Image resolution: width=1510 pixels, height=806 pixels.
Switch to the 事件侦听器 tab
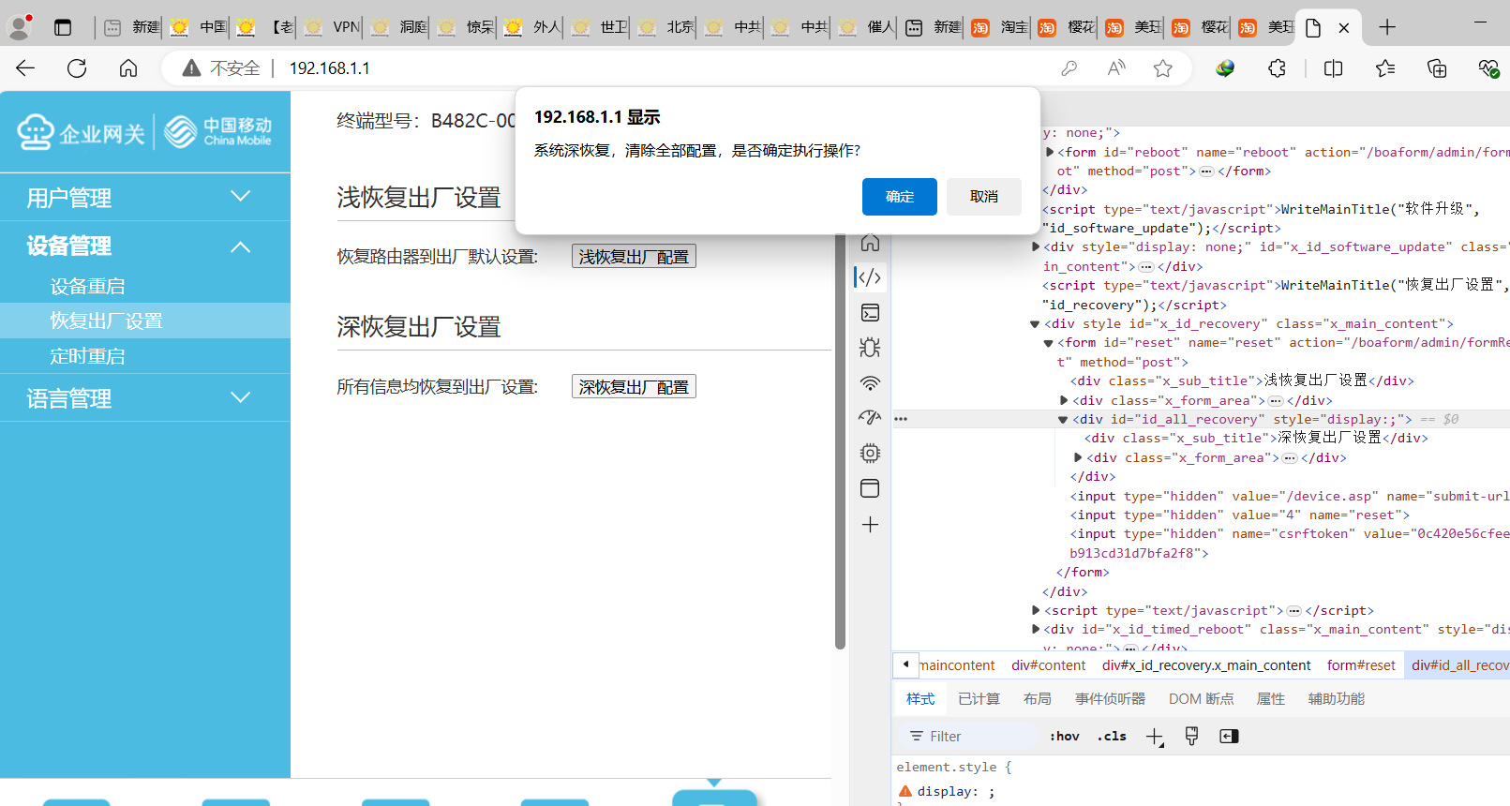click(x=1110, y=699)
